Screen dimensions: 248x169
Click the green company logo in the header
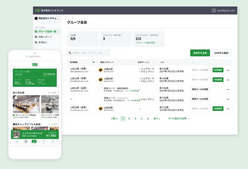point(38,11)
